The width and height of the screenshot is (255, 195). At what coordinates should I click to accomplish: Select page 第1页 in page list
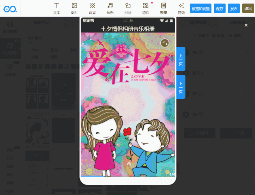(197, 53)
